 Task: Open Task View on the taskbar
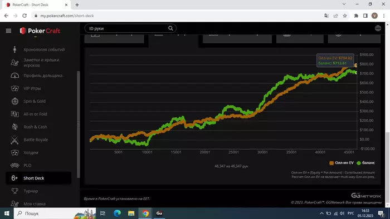point(103,213)
